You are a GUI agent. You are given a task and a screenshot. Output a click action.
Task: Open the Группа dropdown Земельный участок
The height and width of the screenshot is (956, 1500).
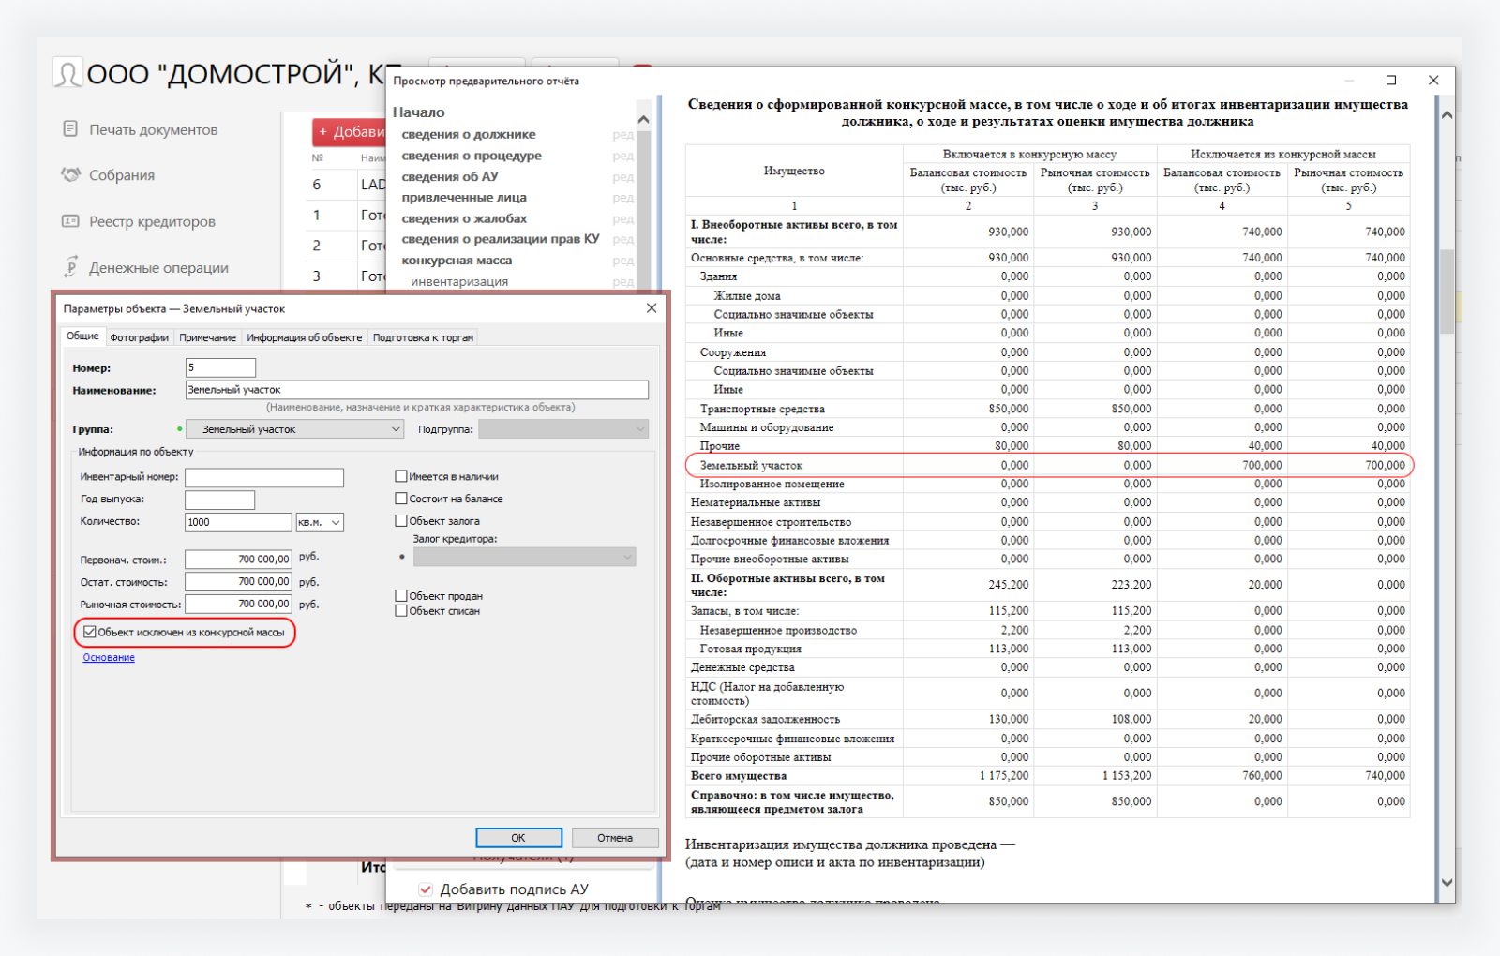coord(295,429)
